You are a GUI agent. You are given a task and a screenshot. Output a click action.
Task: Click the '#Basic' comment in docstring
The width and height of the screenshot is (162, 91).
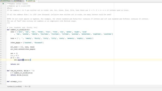(10, 8)
